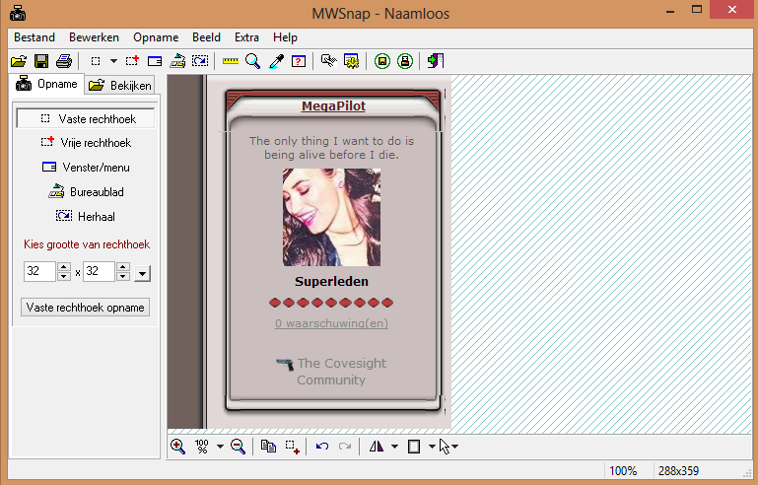Click the rectangle height input field
This screenshot has height=485, width=758.
point(99,271)
